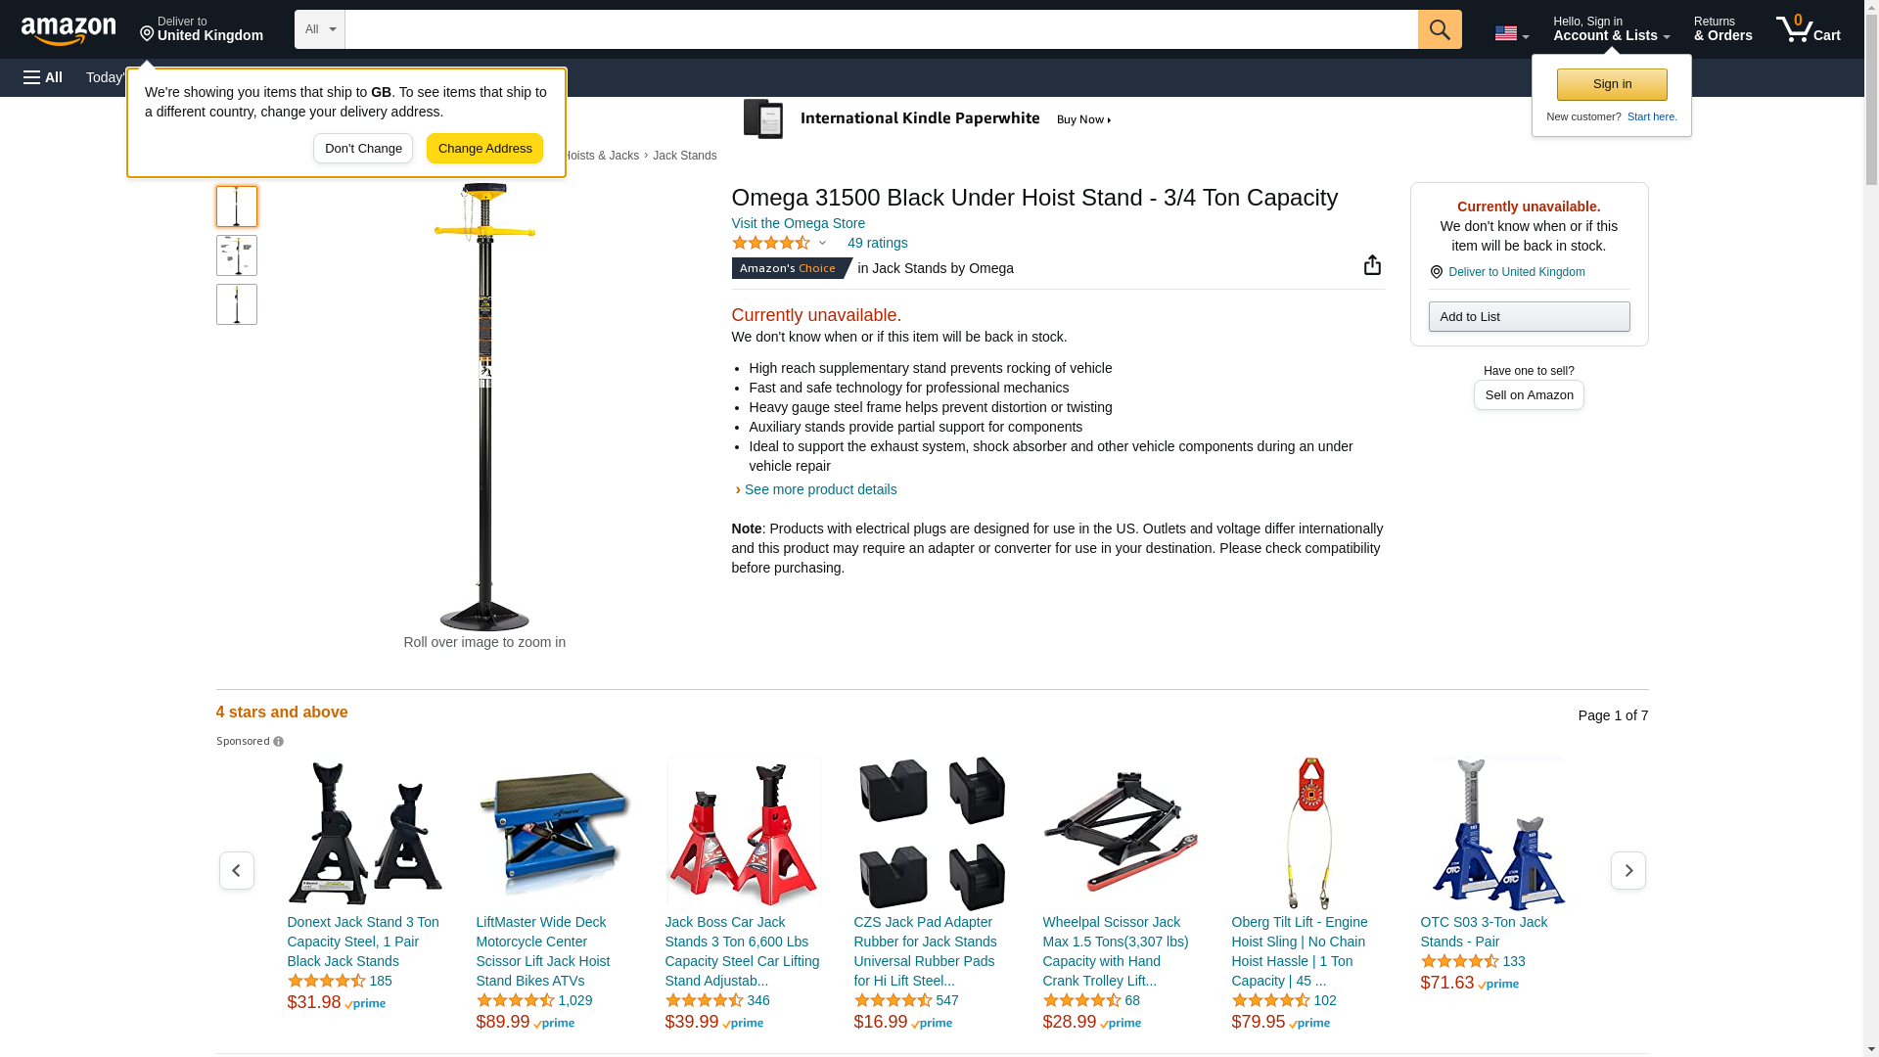
Task: Click into the search text field
Action: pyautogui.click(x=881, y=29)
